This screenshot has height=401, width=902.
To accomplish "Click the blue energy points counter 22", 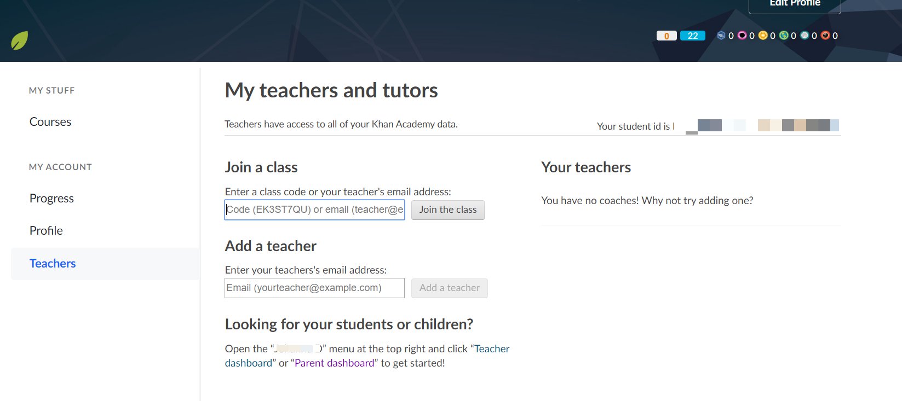I will [x=693, y=36].
